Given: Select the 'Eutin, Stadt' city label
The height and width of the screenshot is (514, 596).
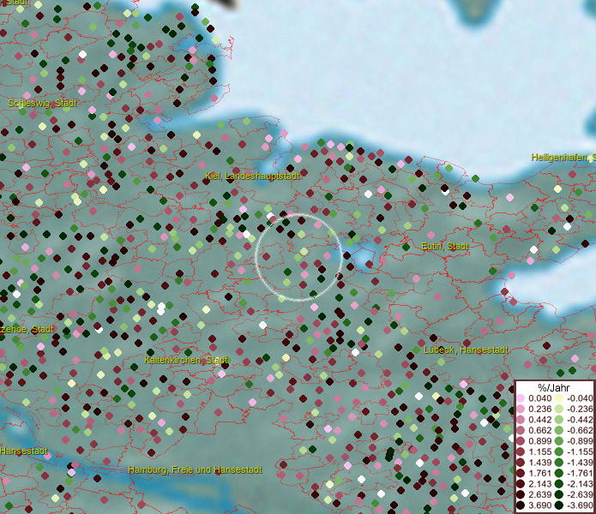Looking at the screenshot, I should tap(445, 247).
